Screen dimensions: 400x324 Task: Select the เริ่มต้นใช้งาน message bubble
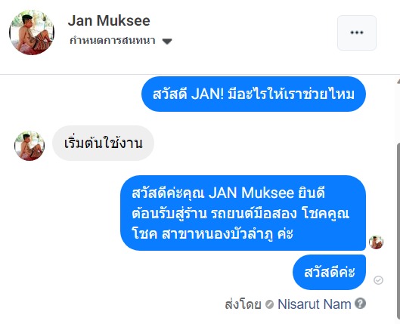[x=103, y=143]
